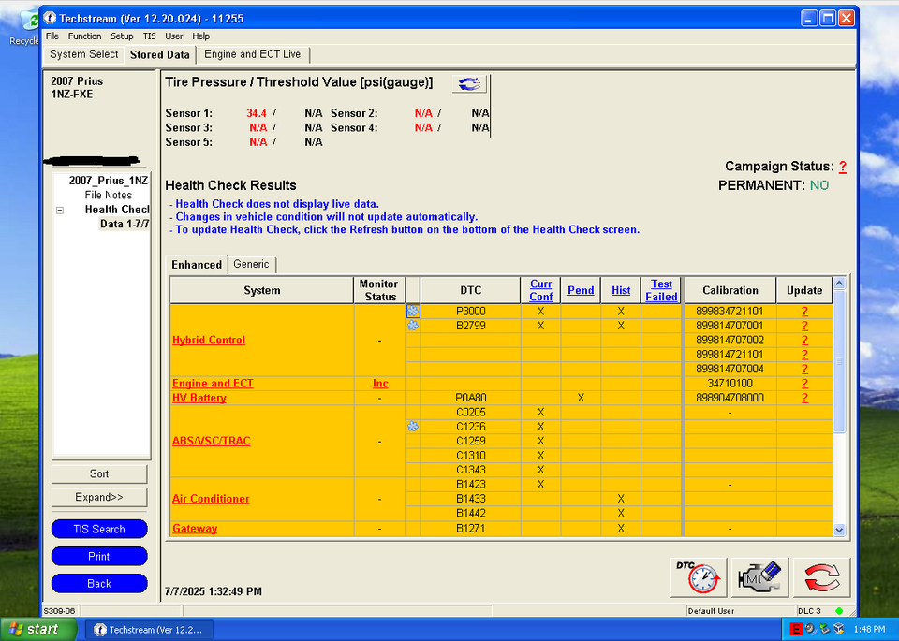
Task: Click DTC code C0205
Action: point(471,412)
